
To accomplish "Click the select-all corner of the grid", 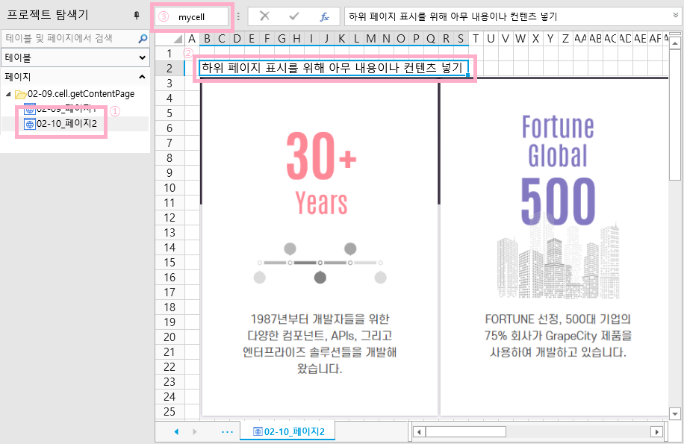I will click(x=170, y=39).
